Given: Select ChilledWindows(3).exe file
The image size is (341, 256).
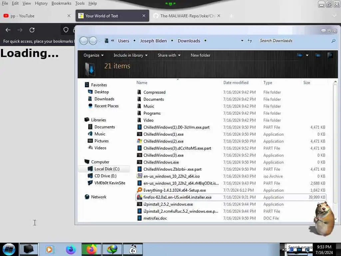Looking at the screenshot, I should (x=164, y=155).
